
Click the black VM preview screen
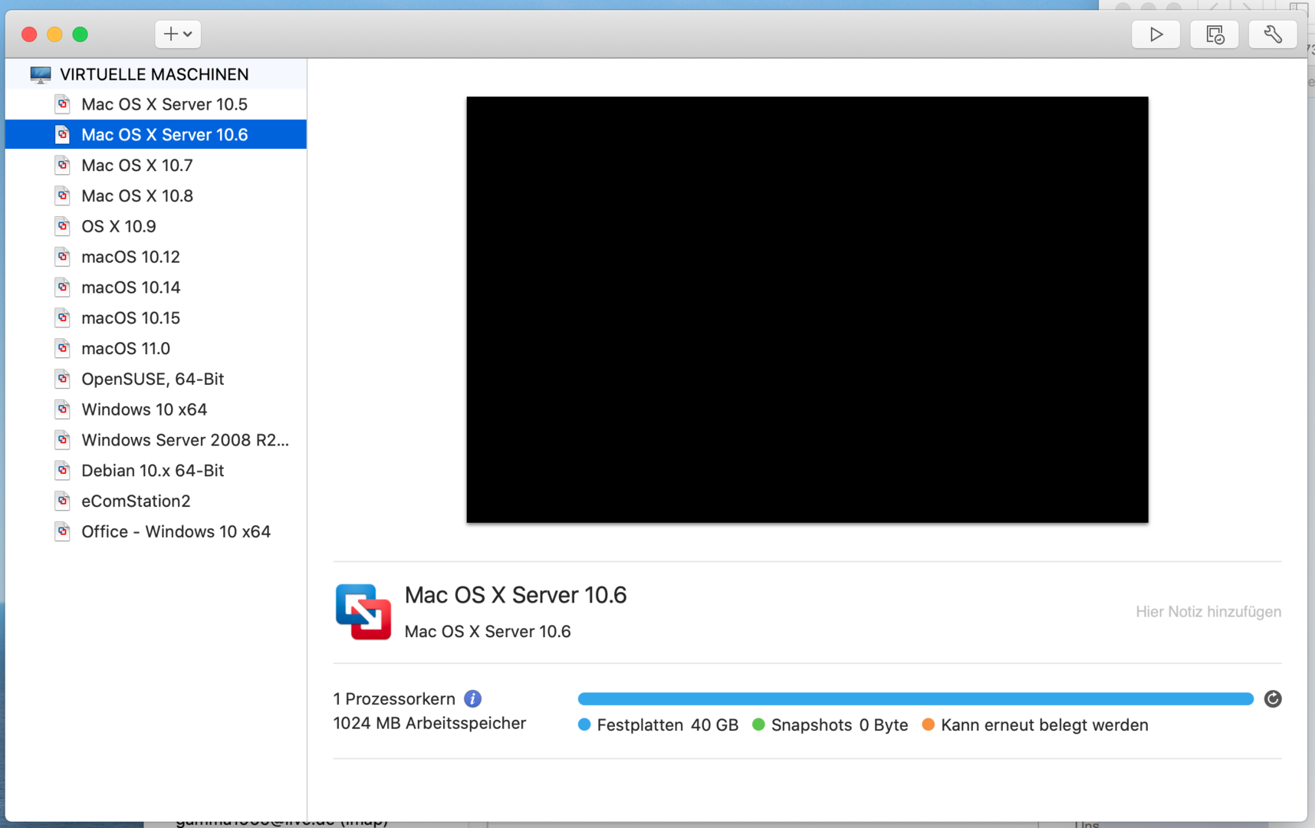coord(807,310)
